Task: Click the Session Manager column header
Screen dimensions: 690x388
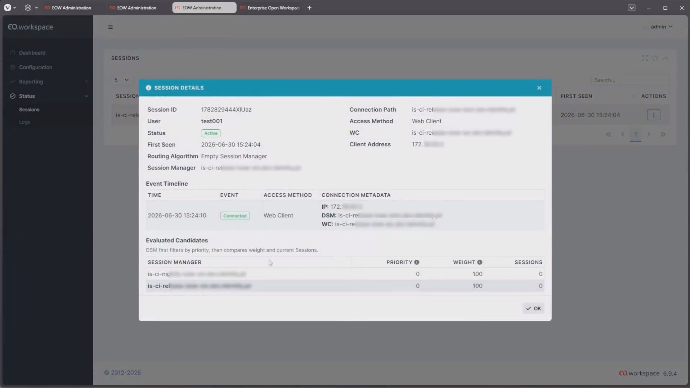Action: coord(174,262)
